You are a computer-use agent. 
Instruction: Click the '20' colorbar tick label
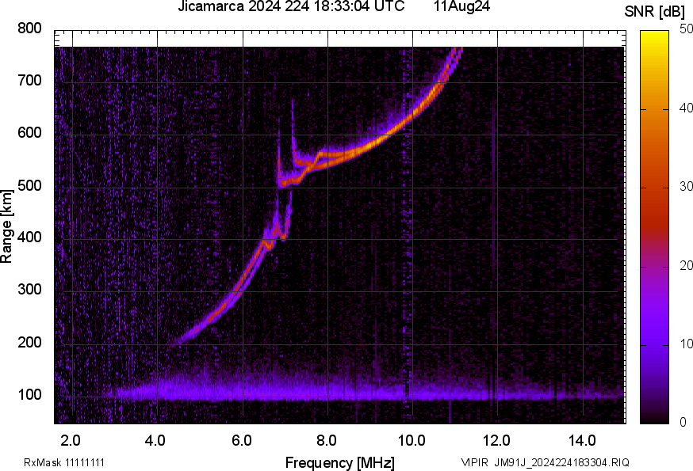tap(686, 265)
